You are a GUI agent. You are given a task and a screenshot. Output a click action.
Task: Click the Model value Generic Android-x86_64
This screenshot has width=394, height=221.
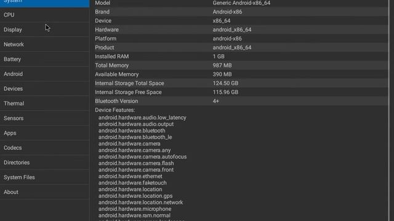click(241, 2)
